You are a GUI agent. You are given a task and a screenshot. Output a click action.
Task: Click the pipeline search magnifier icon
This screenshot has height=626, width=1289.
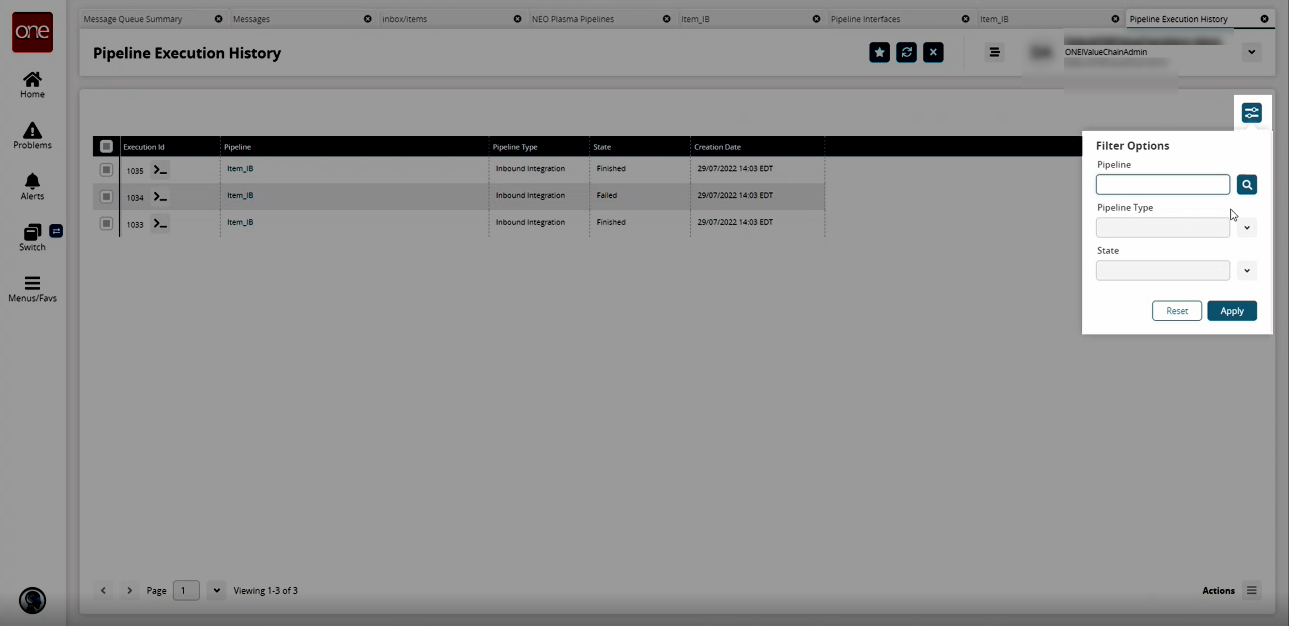tap(1247, 184)
